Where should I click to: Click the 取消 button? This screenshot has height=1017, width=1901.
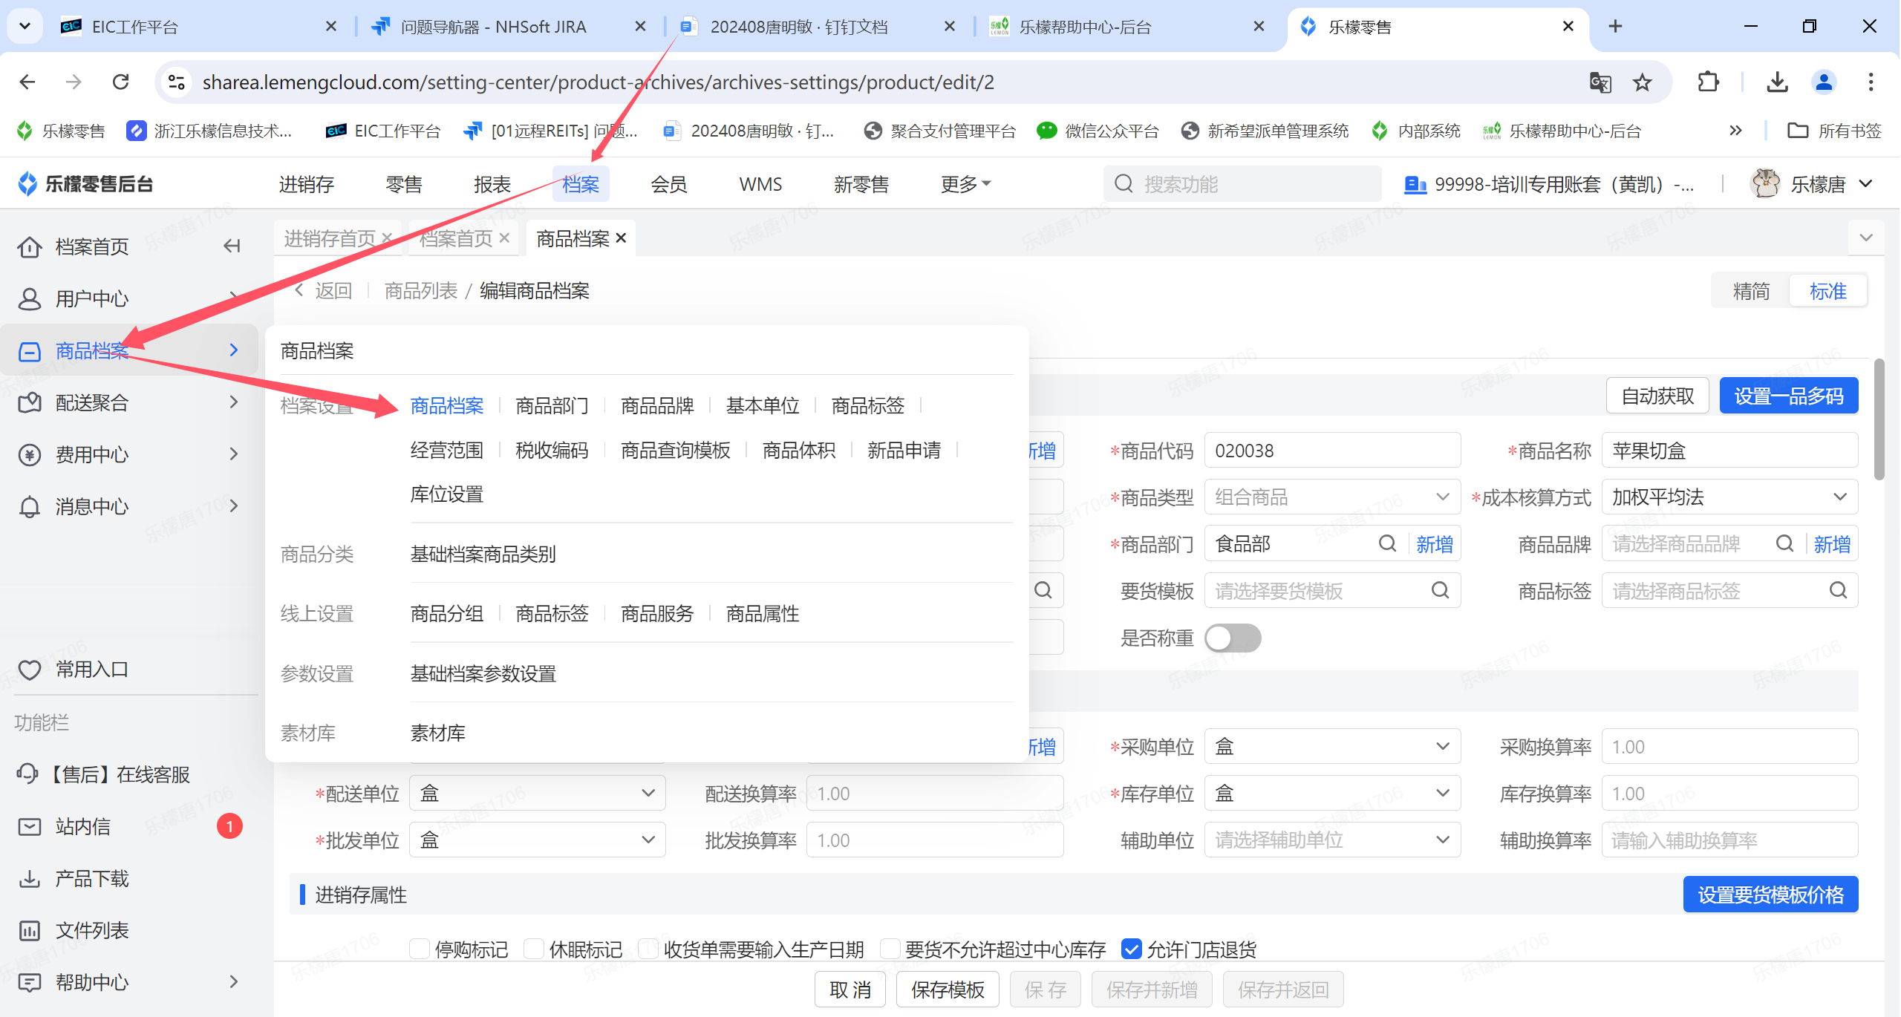[850, 990]
